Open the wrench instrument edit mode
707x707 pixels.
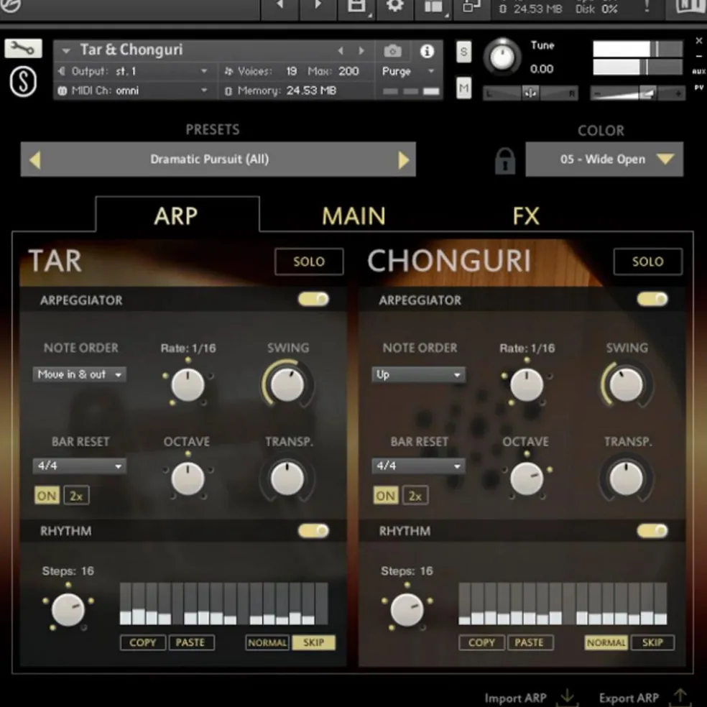(x=24, y=48)
